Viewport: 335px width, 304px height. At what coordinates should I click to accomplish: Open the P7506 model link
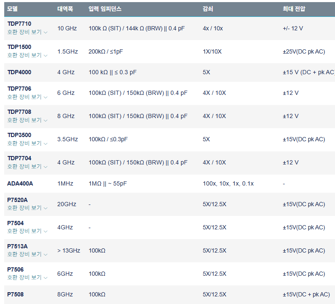click(15, 269)
